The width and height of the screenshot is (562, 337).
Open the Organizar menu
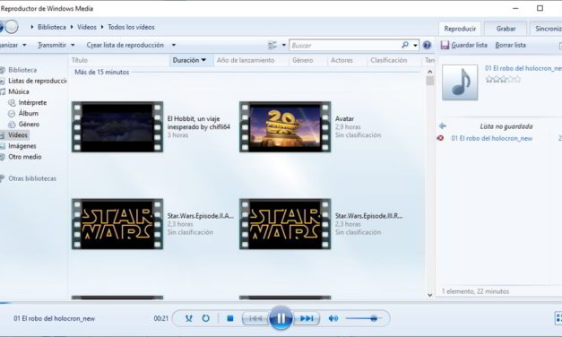(x=13, y=45)
